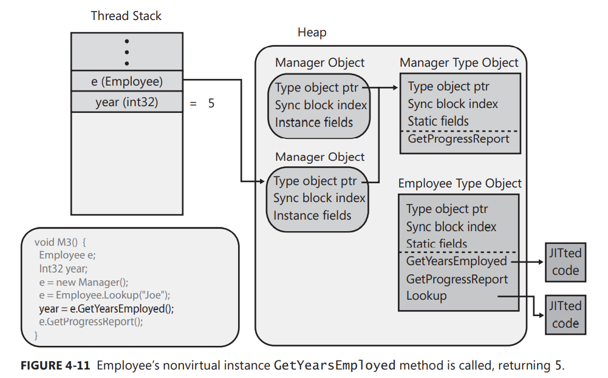Click the "FIGURE 4-11" caption label

[55, 365]
